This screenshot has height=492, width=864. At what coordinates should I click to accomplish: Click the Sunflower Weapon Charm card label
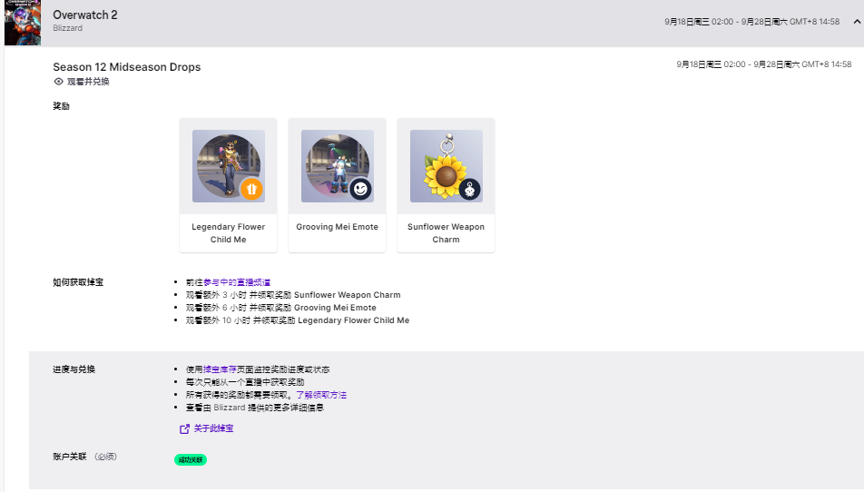click(x=446, y=233)
